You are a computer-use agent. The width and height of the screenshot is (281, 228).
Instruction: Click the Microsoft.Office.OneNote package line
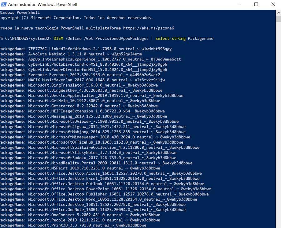coord(93,210)
